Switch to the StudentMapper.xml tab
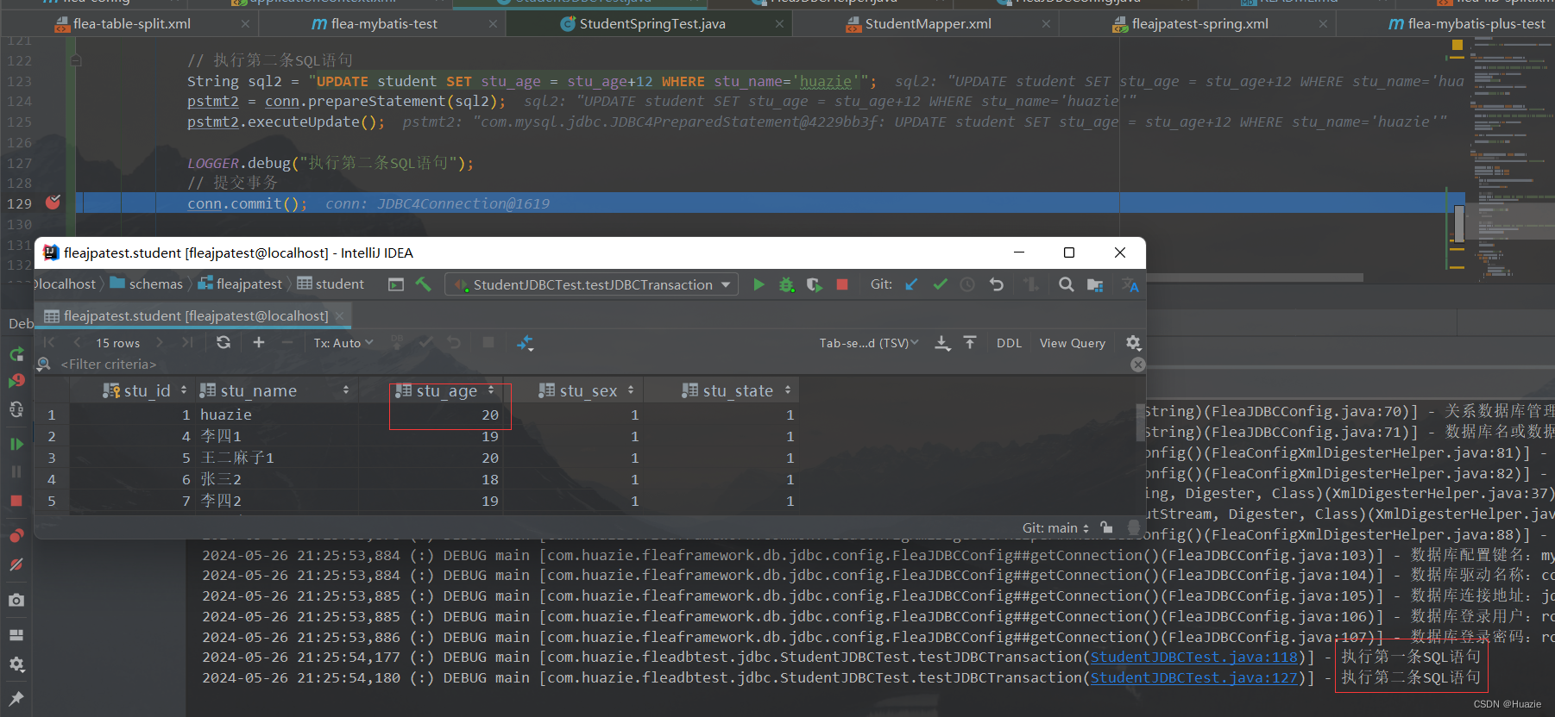 click(x=928, y=24)
